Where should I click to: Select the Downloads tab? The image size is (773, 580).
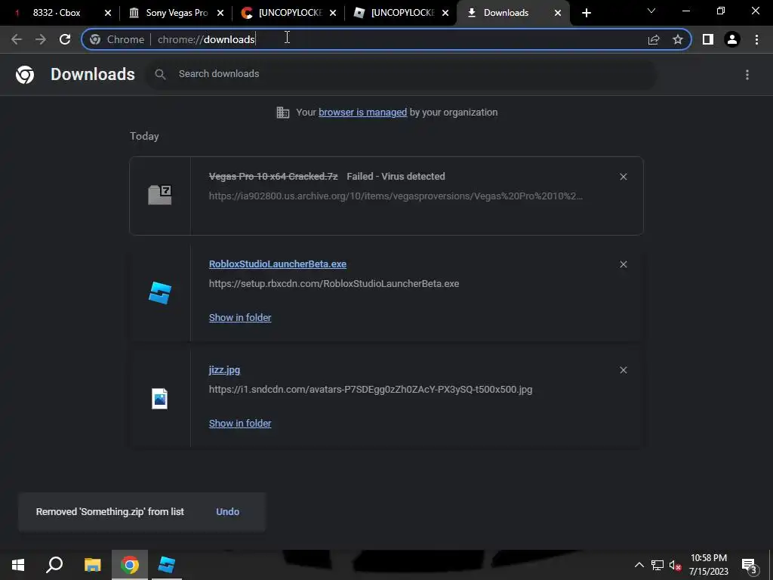pyautogui.click(x=505, y=13)
